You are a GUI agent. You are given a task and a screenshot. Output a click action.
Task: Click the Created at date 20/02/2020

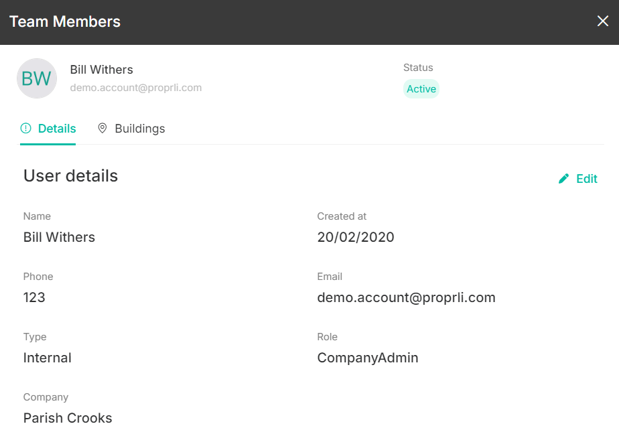tap(356, 237)
